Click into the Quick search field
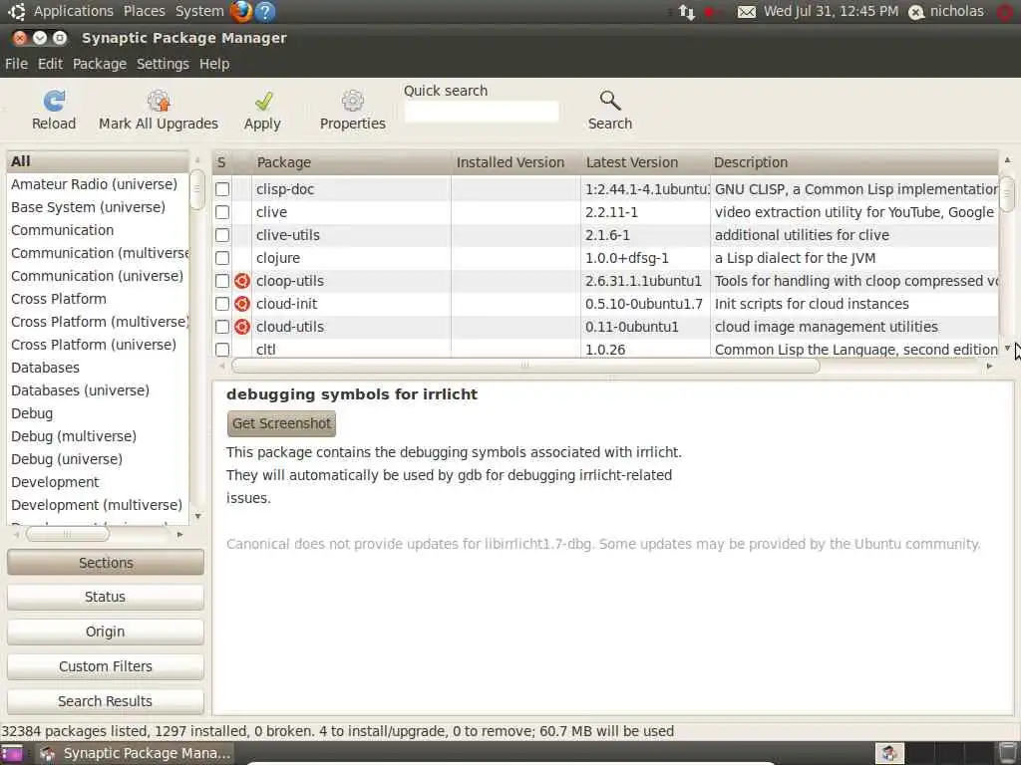Viewport: 1021px width, 765px height. (x=482, y=112)
